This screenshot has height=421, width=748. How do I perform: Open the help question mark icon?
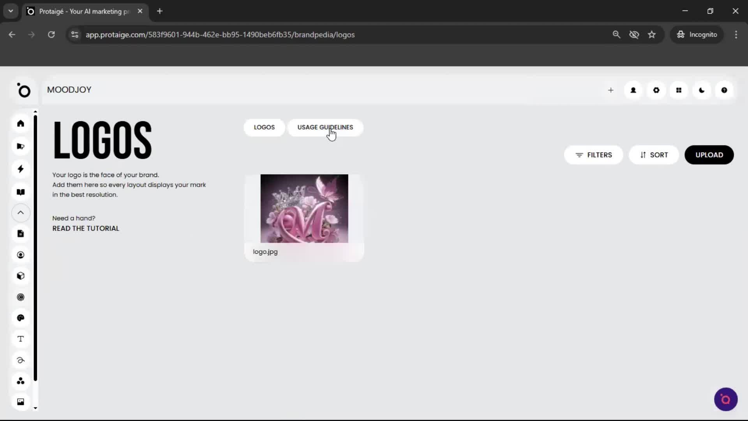pos(724,90)
